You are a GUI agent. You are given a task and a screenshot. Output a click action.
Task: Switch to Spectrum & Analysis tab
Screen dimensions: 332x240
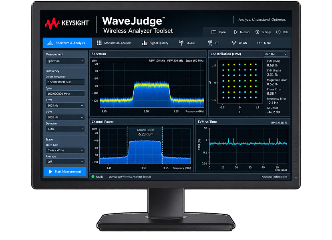click(x=67, y=43)
